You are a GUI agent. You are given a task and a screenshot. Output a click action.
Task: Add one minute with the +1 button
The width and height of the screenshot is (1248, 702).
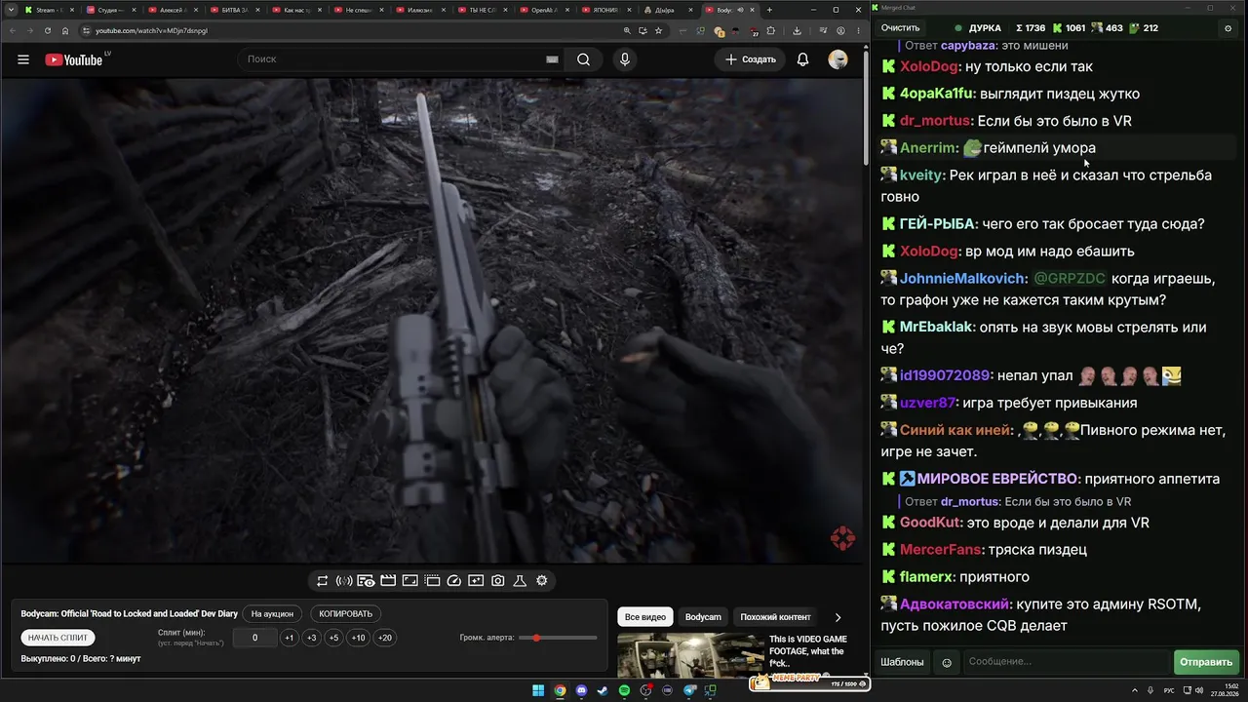(289, 638)
